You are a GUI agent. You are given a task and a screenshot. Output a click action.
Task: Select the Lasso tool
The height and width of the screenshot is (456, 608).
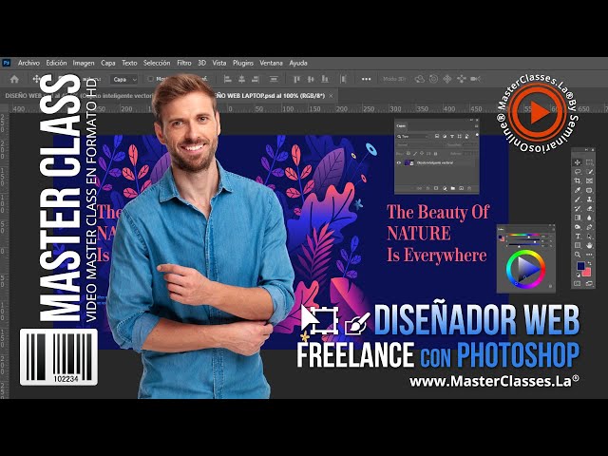(x=578, y=172)
